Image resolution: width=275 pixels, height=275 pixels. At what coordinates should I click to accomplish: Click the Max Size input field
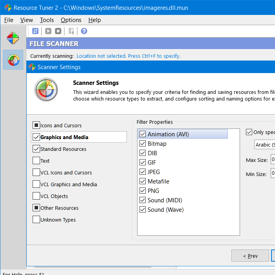point(273,159)
